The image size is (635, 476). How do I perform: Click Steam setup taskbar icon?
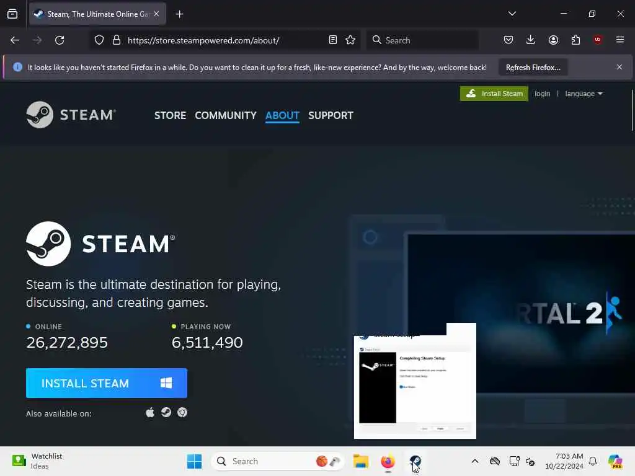[415, 461]
